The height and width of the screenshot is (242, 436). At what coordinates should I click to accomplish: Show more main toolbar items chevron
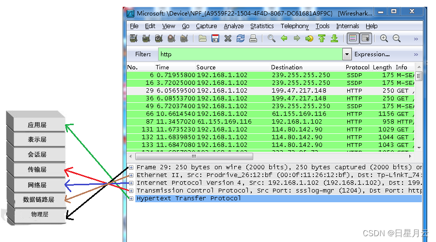coord(416,39)
